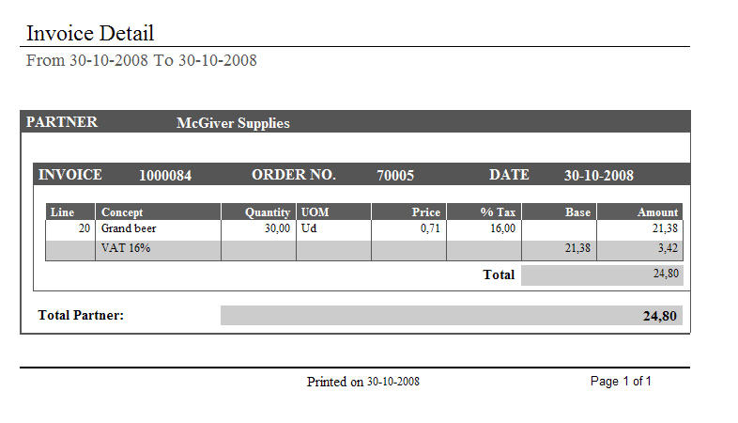This screenshot has height=423, width=738.
Task: Click invoice number 1000084
Action: click(165, 176)
